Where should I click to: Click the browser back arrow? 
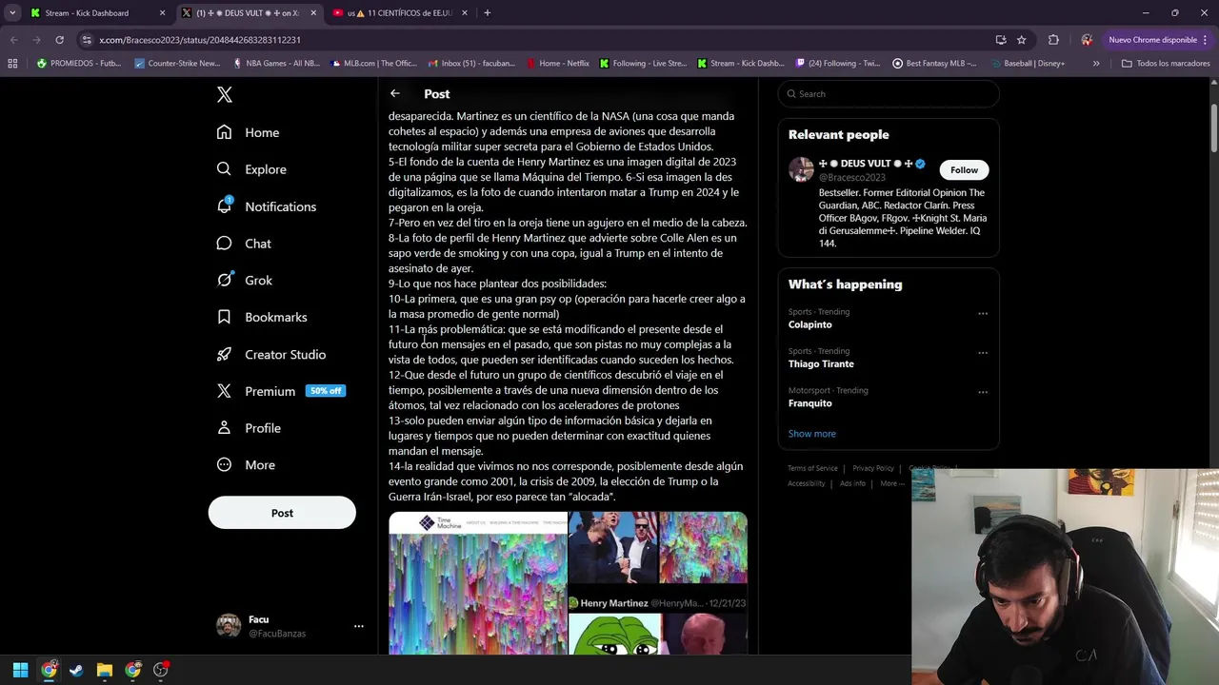click(13, 40)
